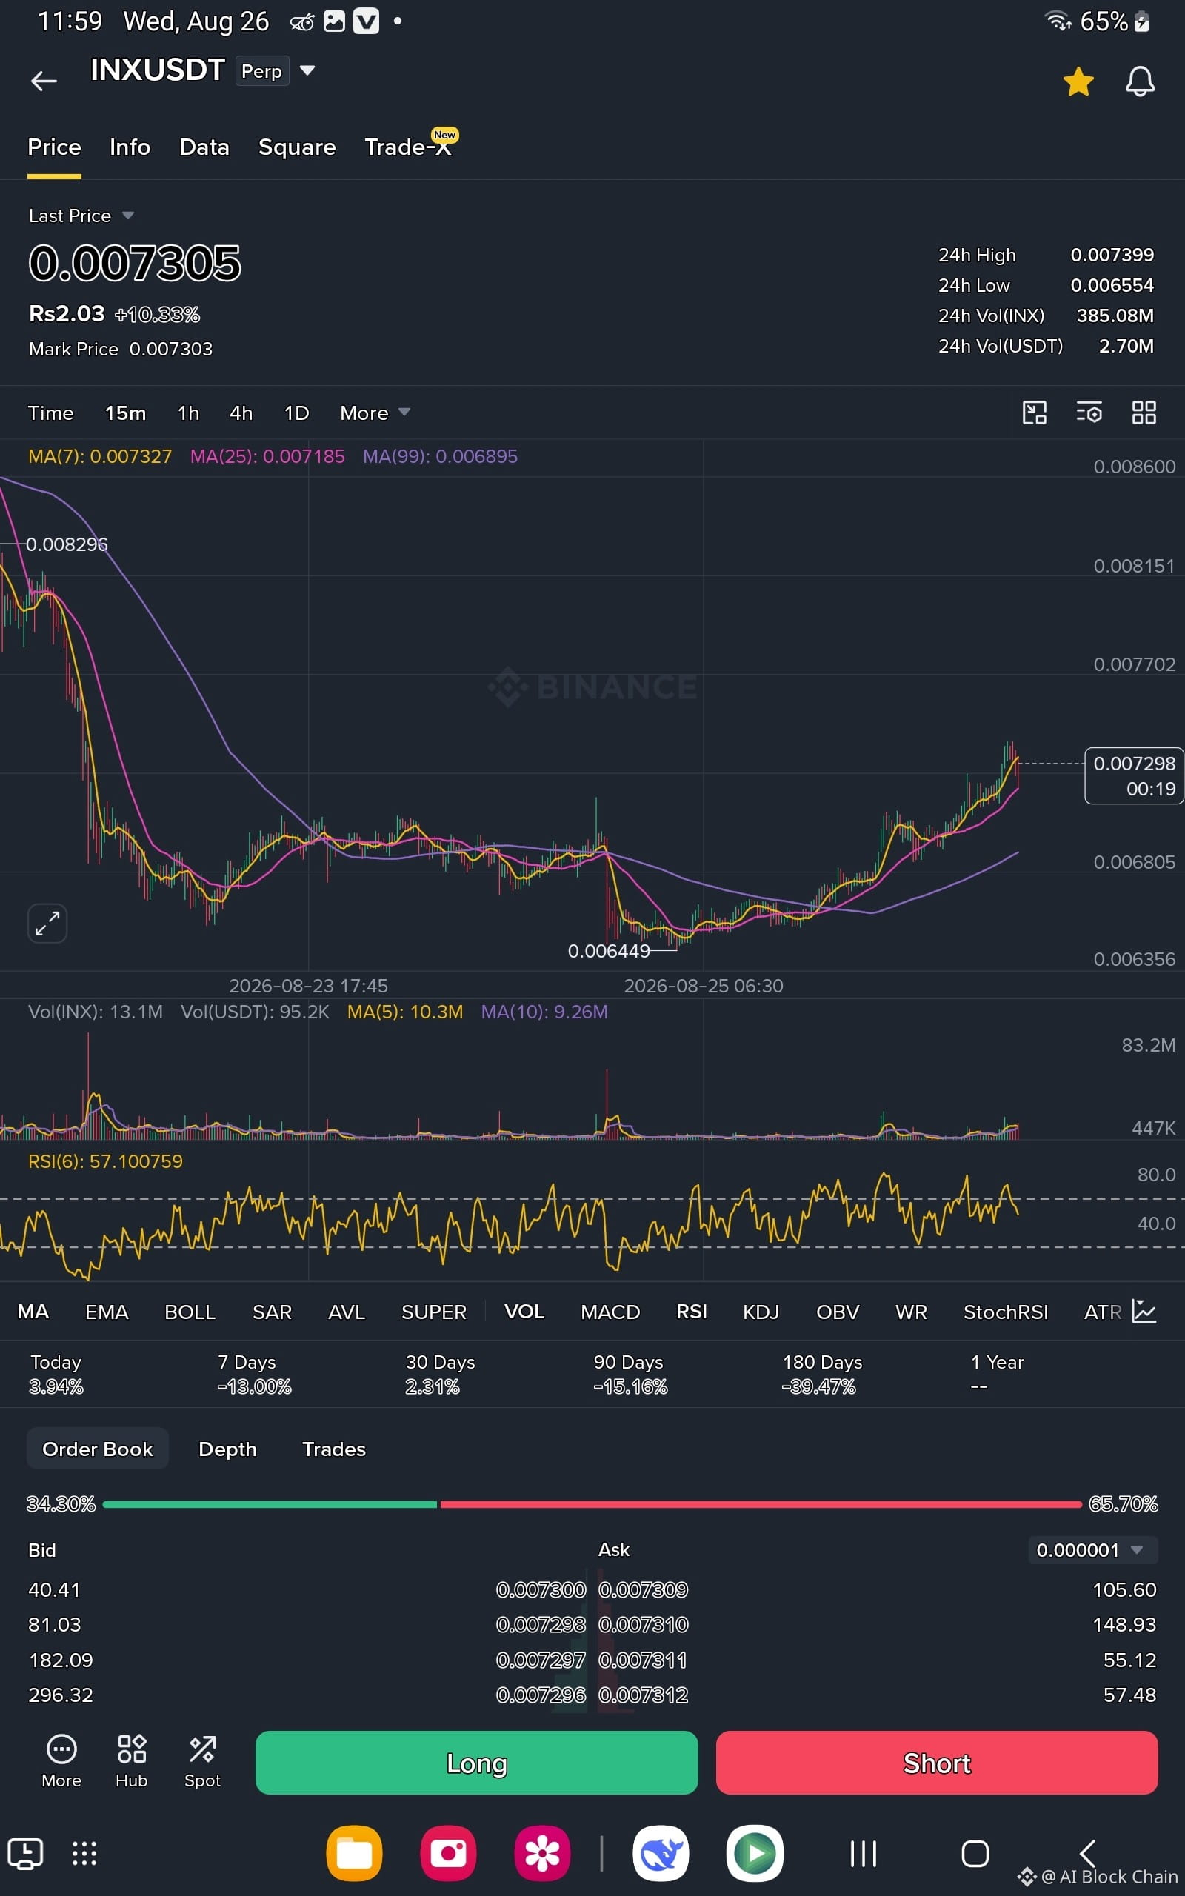Toggle the VOL sub-indicator
Viewport: 1185px width, 1896px height.
click(524, 1312)
